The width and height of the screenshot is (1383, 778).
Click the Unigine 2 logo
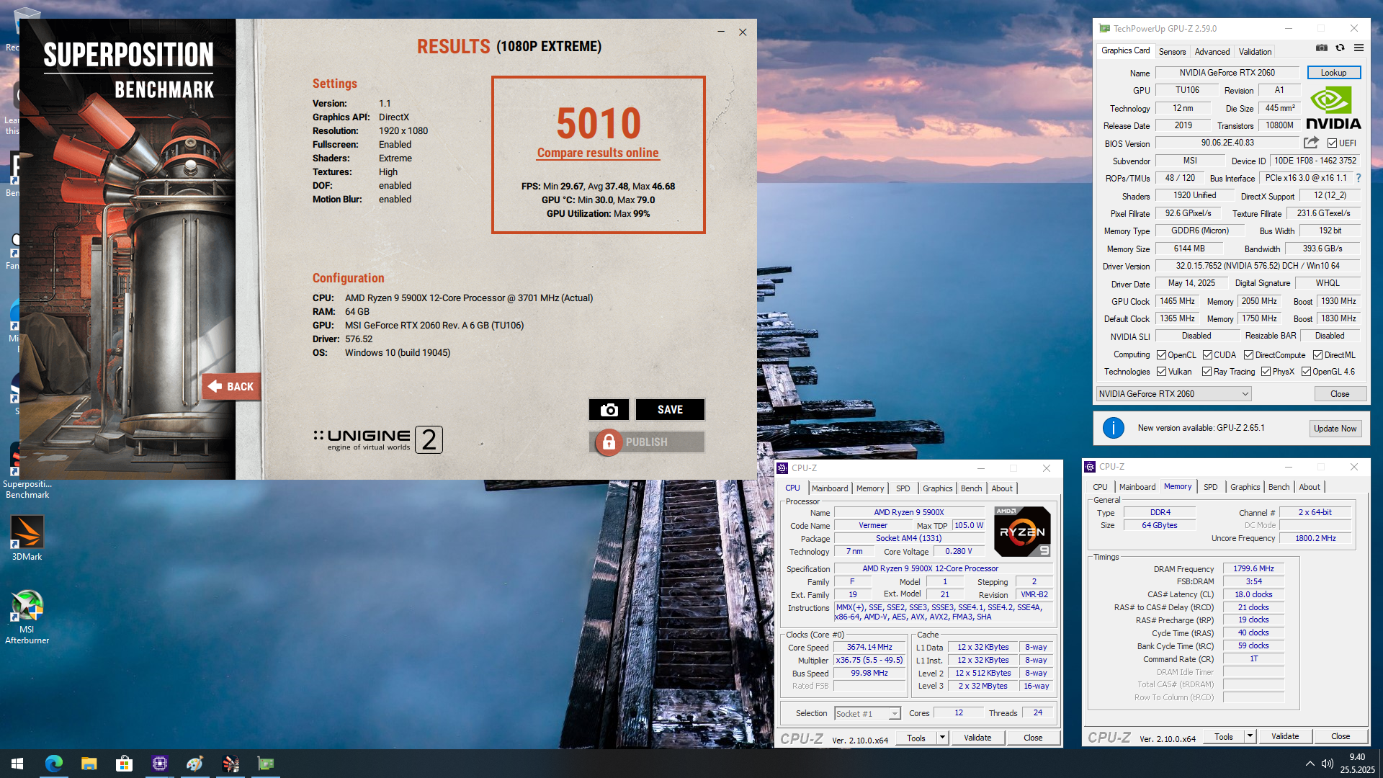coord(378,439)
